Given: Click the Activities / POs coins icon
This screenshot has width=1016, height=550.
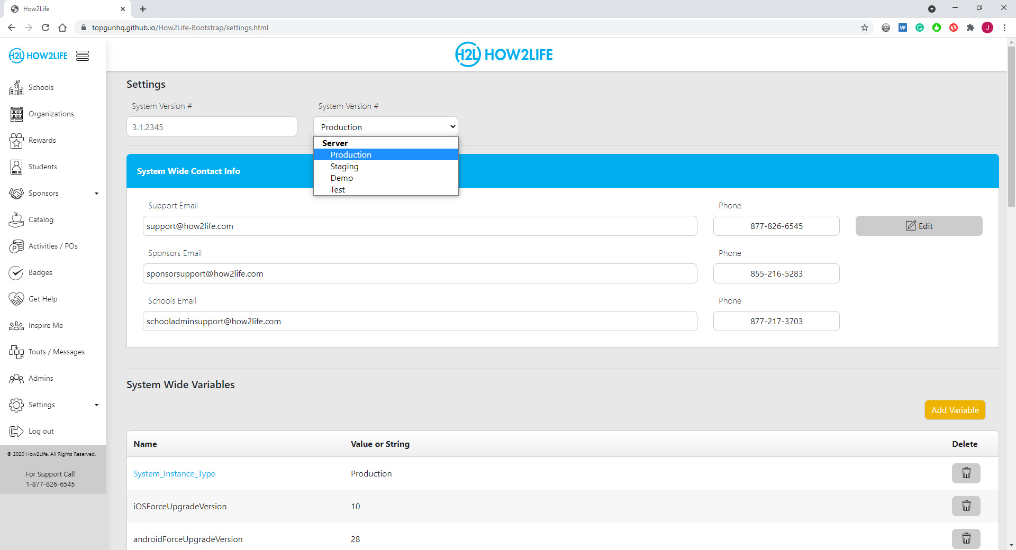Looking at the screenshot, I should coord(16,246).
